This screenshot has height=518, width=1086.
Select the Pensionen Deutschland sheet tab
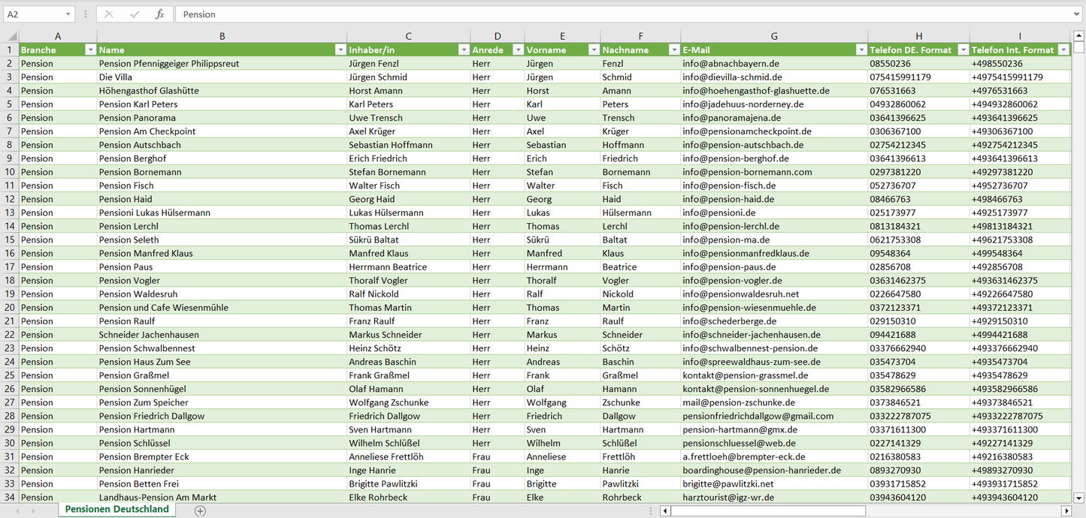116,509
